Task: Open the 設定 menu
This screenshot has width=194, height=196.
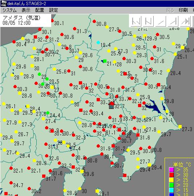Action: (x=53, y=10)
